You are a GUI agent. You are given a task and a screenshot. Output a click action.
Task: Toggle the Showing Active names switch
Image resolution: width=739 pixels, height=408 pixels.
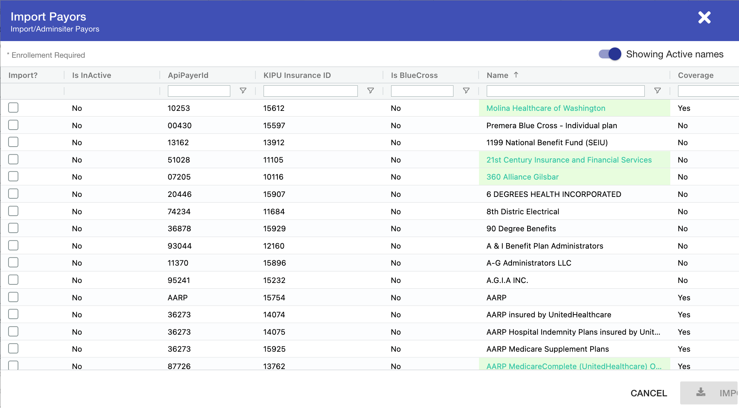click(610, 54)
